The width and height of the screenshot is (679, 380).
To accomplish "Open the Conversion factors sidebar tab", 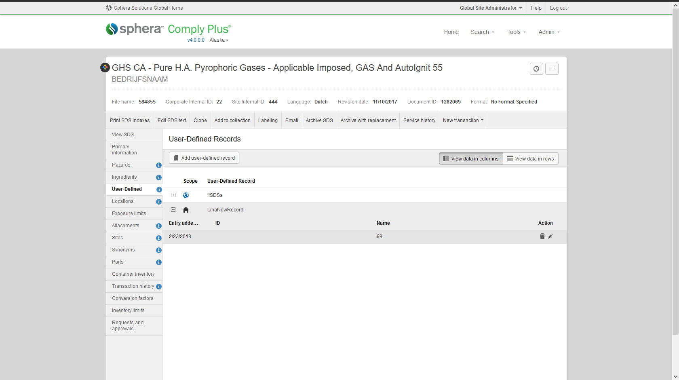I will (134, 298).
